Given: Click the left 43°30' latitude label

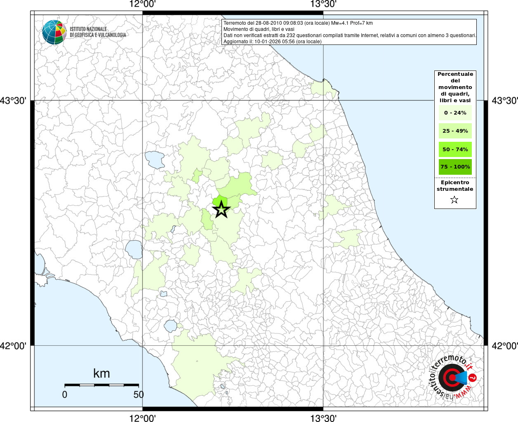Looking at the screenshot, I should (x=15, y=101).
